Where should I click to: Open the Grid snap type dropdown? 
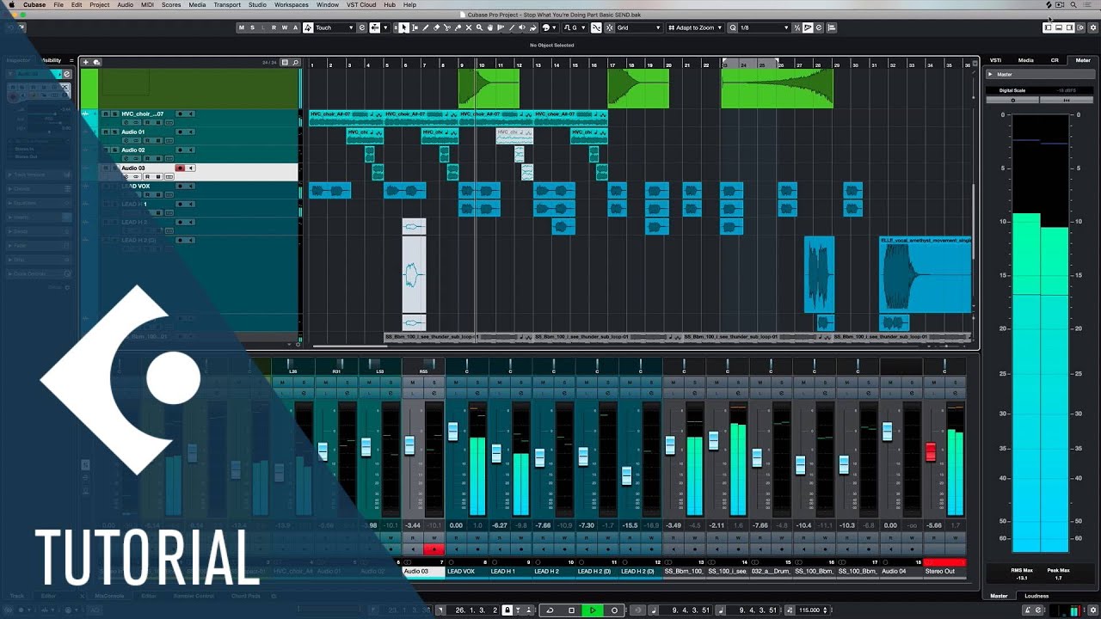point(640,28)
